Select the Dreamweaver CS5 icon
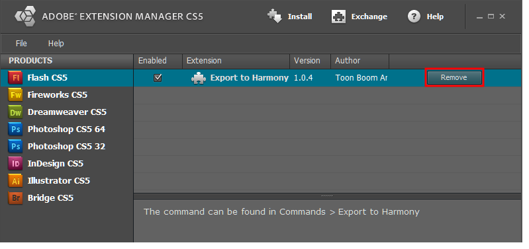Image resolution: width=529 pixels, height=249 pixels. click(15, 112)
